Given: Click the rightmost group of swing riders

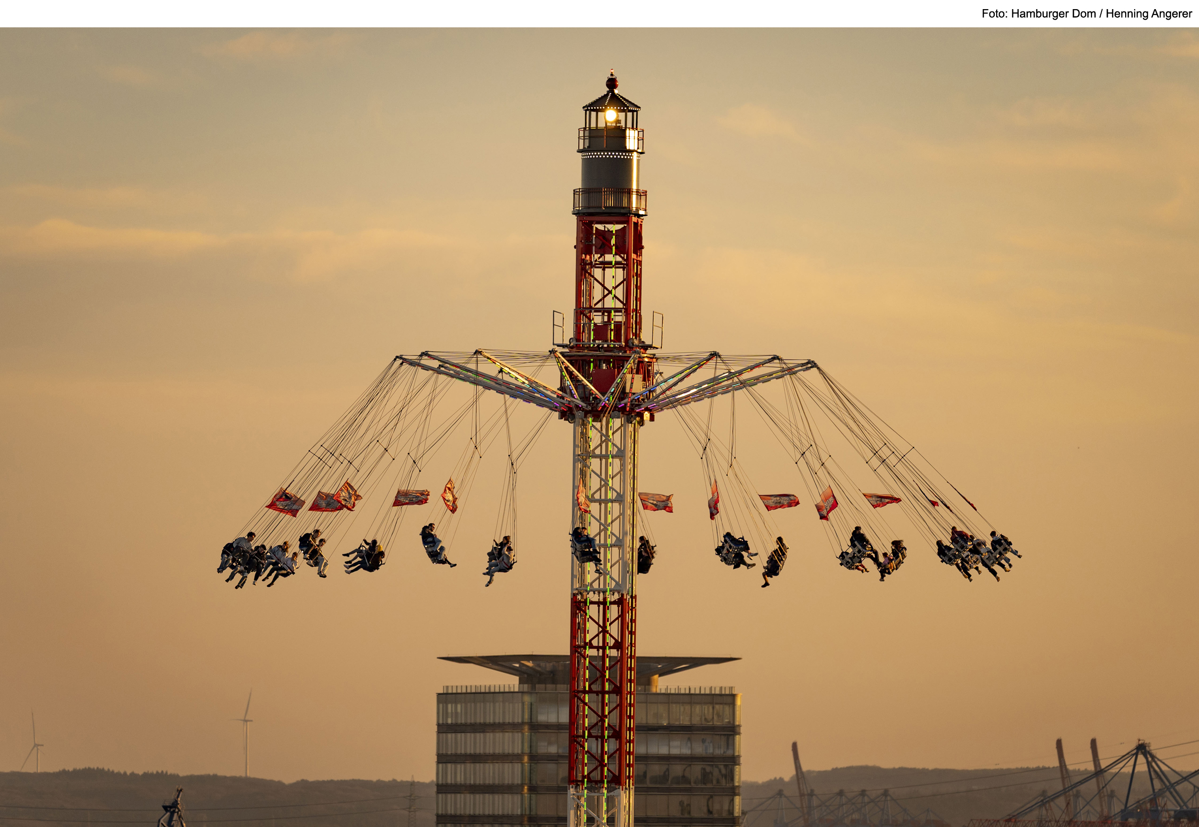Looking at the screenshot, I should [979, 555].
